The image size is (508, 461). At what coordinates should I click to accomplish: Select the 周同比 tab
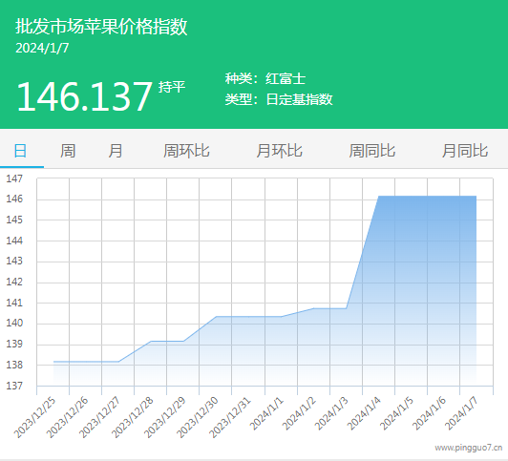(372, 151)
